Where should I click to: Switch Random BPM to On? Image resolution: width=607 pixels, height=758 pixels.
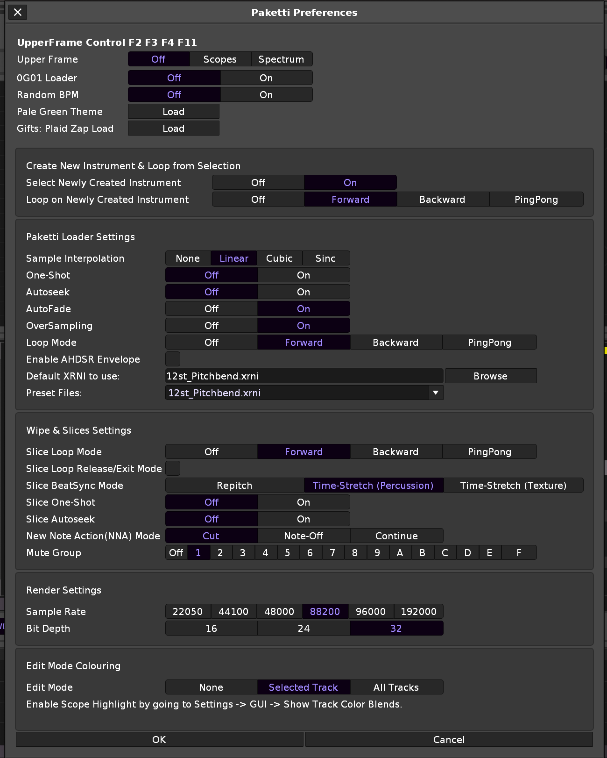(x=266, y=95)
